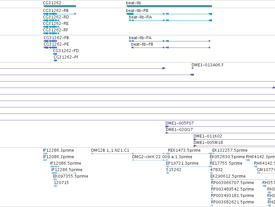Click the DMG2-chrX.22.009.a.1.3prime label
The width and height of the screenshot is (275, 207).
coord(162,157)
